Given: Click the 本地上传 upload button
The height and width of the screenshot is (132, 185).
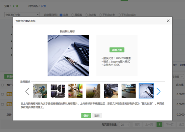Looking at the screenshot, I should 117,50.
